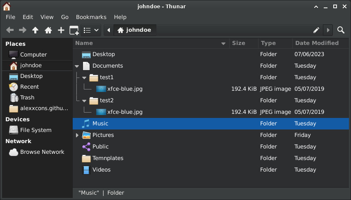Open a new window via toolbar icon
Image resolution: width=351 pixels, height=200 pixels.
(74, 30)
